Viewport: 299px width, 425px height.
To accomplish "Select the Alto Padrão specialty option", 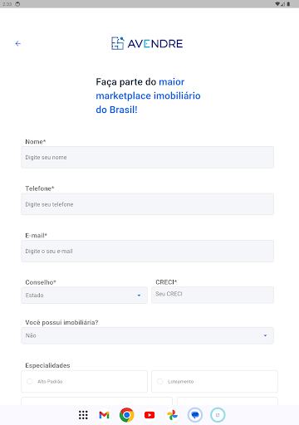I will (x=84, y=381).
